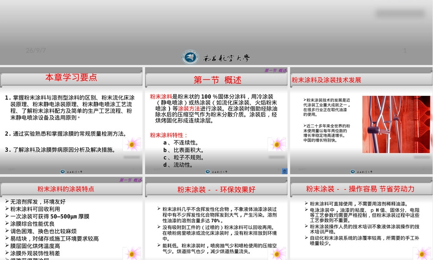433x260 pixels.
Task: Select the line b、比表面积大
Action: click(x=184, y=150)
